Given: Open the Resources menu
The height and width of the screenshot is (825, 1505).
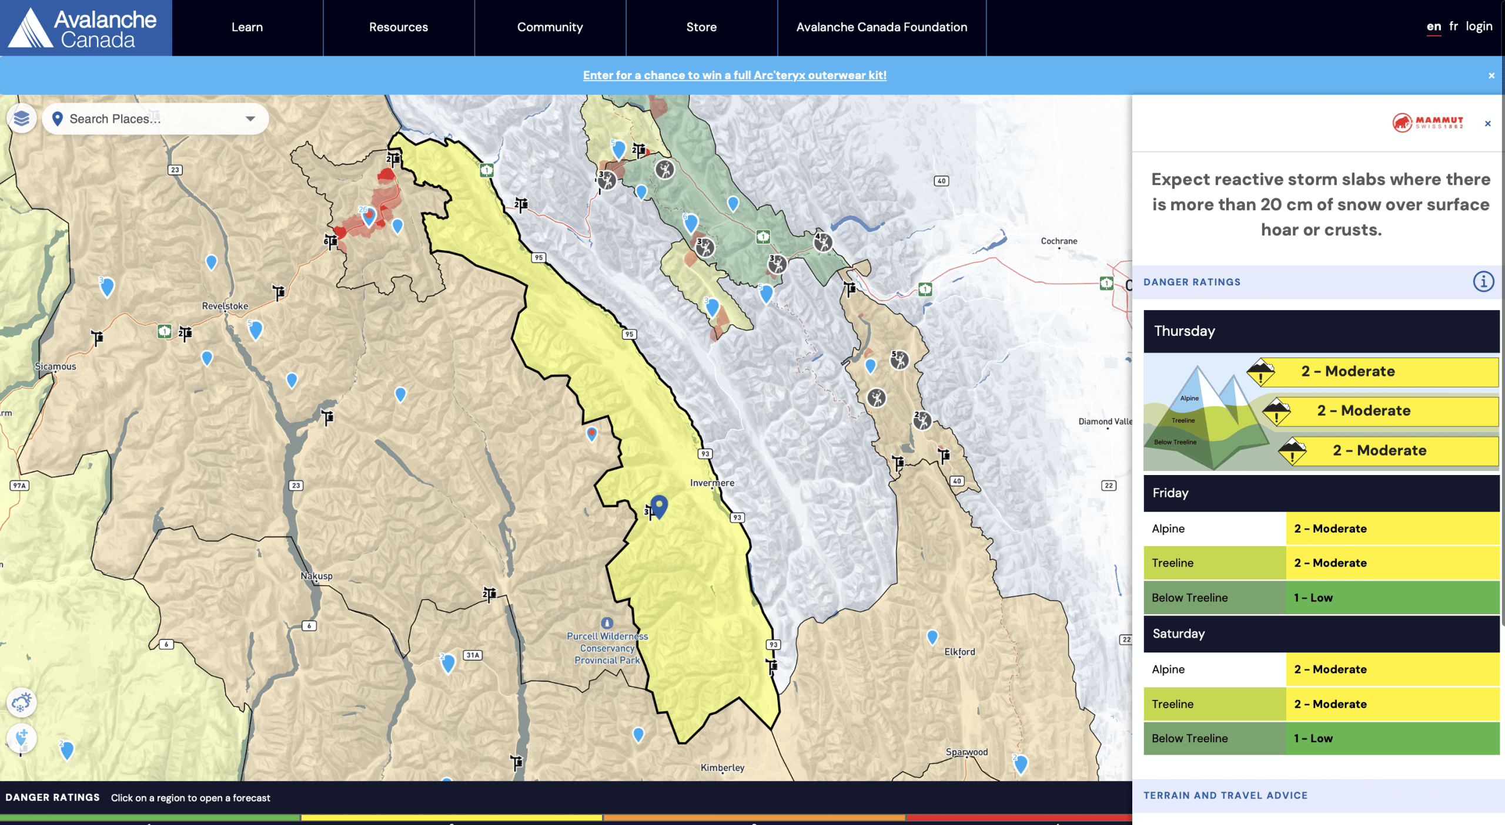Looking at the screenshot, I should click(398, 28).
